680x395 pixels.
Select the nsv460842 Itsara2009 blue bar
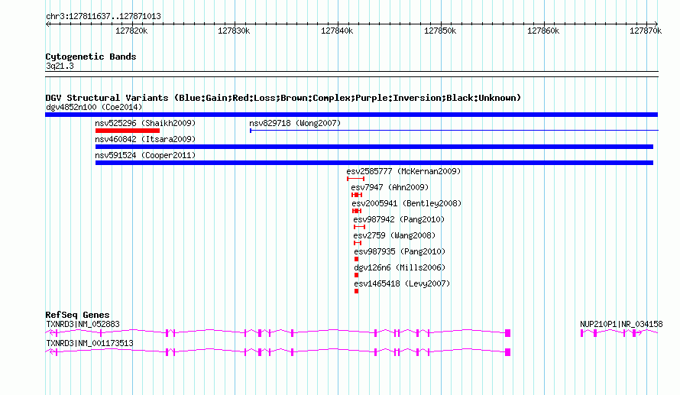coord(374,147)
